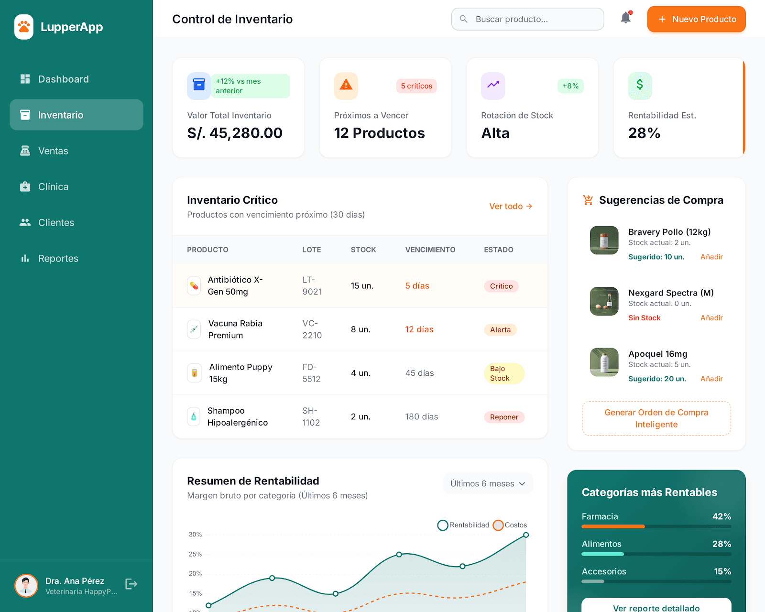Open the Clínica section

tap(25, 186)
